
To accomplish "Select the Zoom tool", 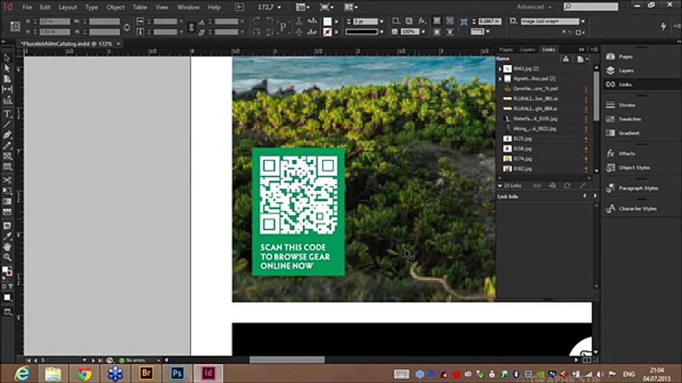I will 7,257.
